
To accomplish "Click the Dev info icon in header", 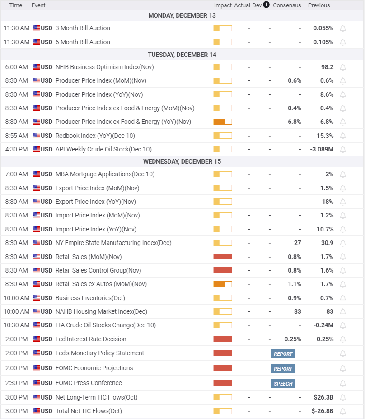I will (266, 5).
